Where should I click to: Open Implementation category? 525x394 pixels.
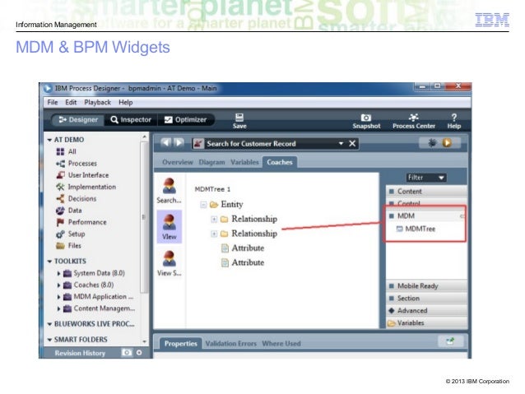tap(86, 187)
